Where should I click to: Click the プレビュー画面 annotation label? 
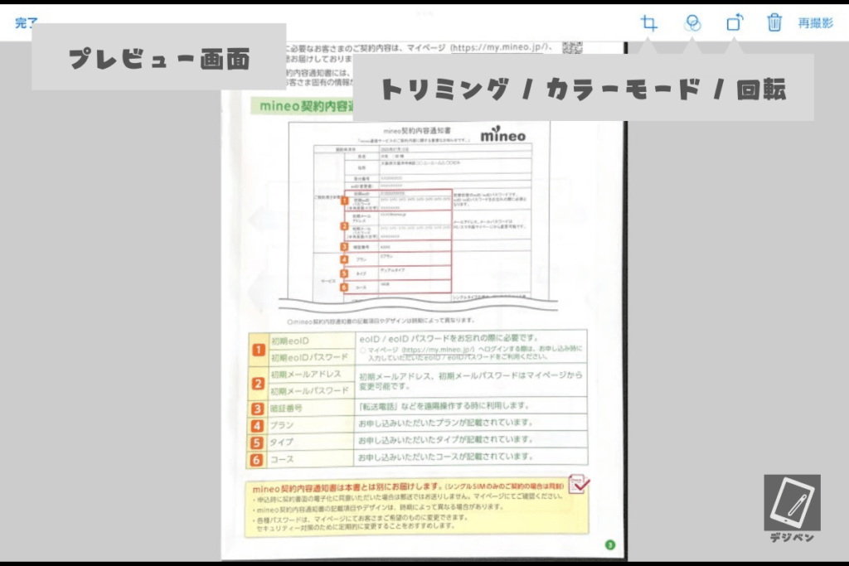point(158,58)
